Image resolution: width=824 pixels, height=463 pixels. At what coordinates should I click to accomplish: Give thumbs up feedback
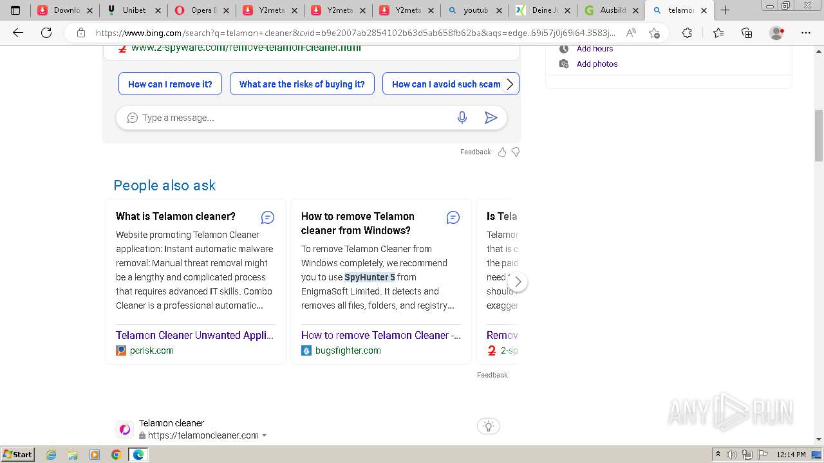coord(502,152)
